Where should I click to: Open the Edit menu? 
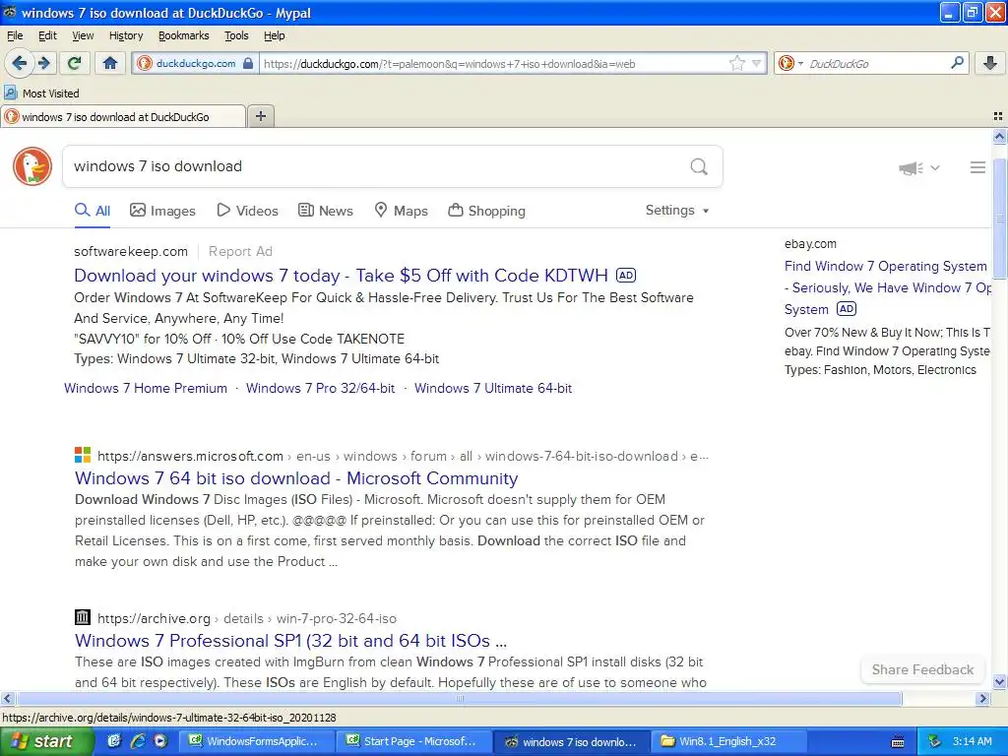(x=47, y=35)
